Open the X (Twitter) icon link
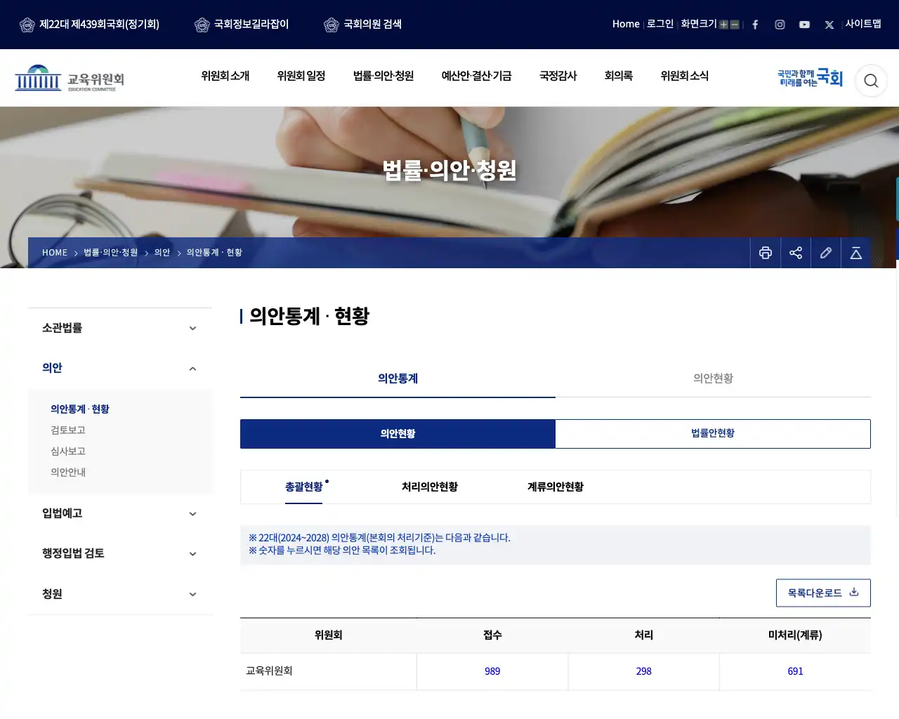Viewport: 899px width, 719px height. (829, 25)
